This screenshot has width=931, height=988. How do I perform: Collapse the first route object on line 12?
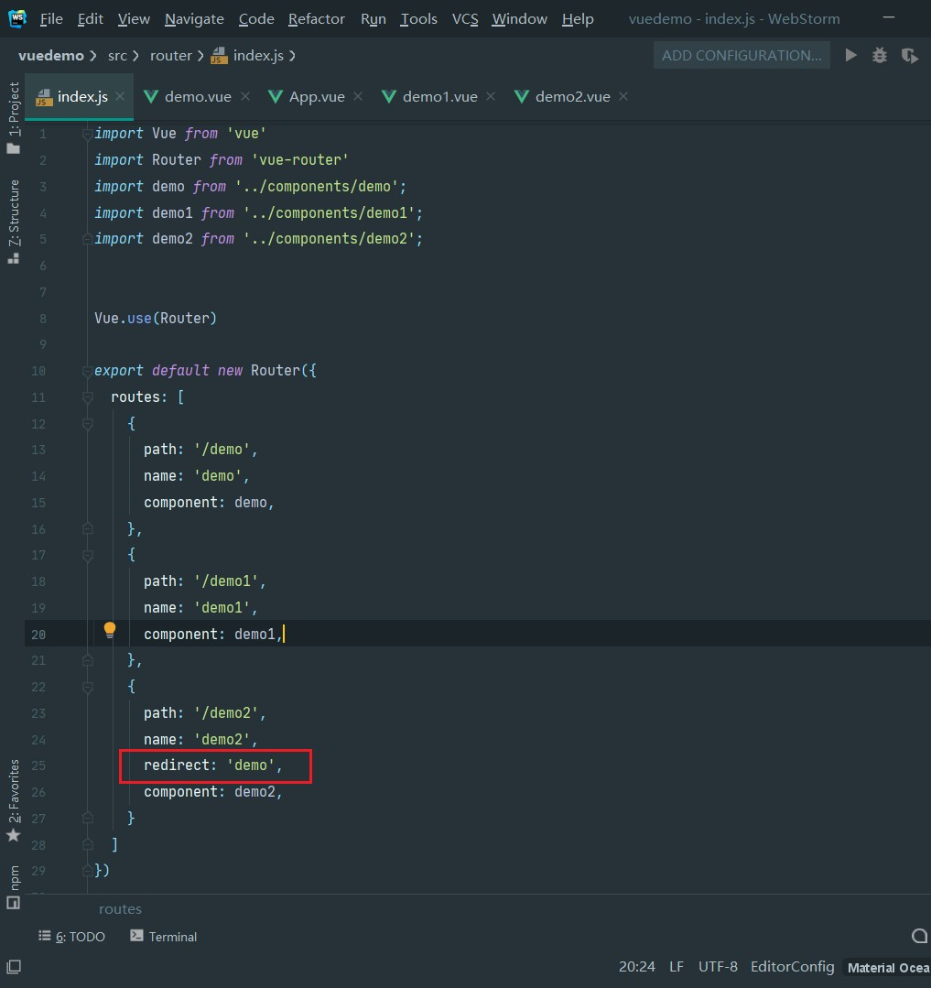(x=88, y=424)
